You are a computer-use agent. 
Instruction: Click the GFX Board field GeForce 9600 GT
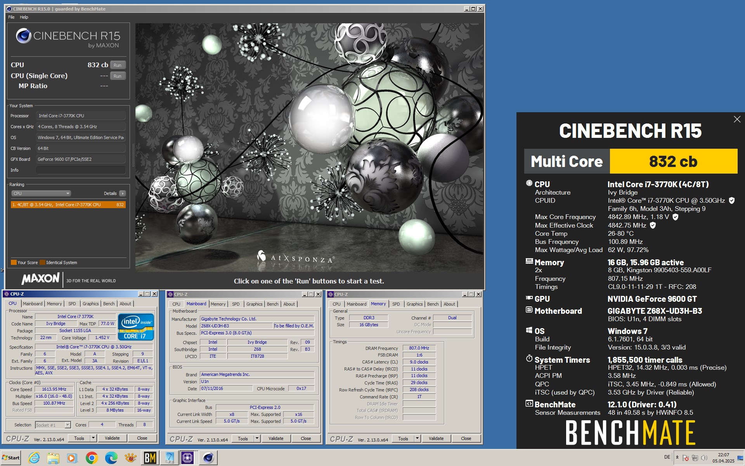[x=81, y=159]
